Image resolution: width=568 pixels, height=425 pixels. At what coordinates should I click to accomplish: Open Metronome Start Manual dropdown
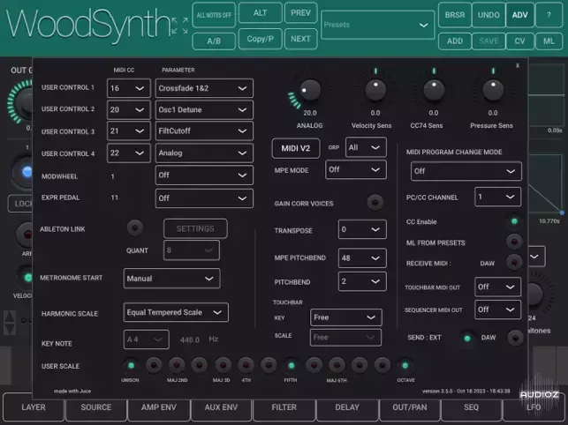point(171,279)
